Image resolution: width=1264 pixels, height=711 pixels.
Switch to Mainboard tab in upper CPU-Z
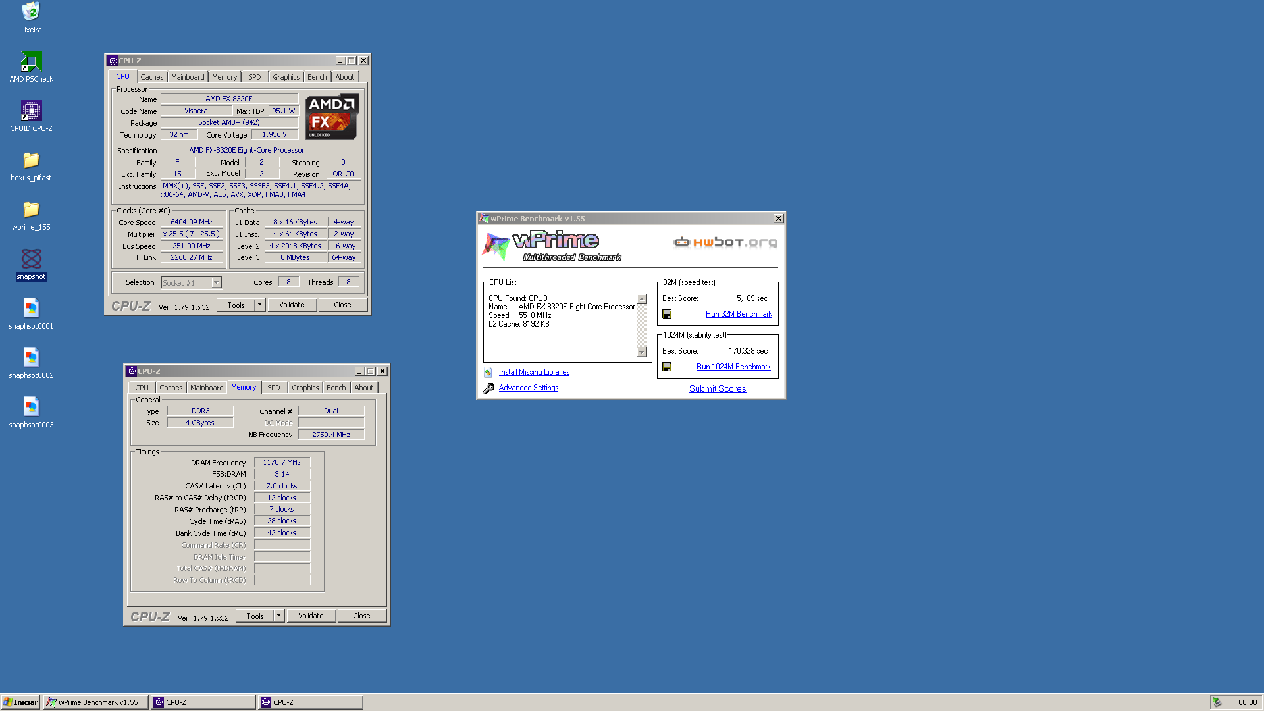(x=188, y=77)
